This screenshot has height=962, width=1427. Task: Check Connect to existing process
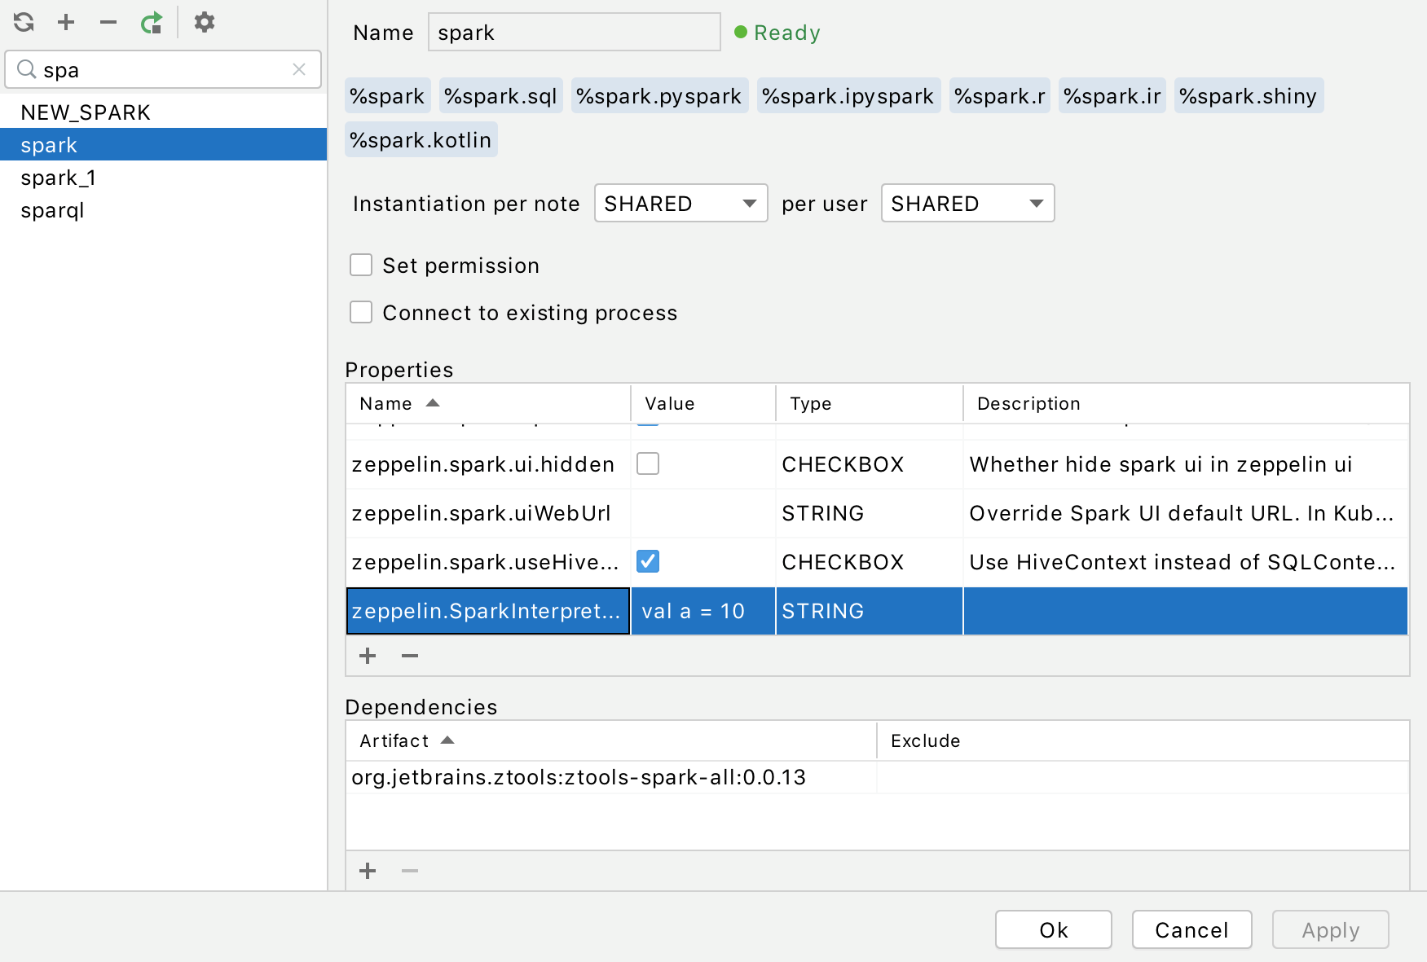[x=361, y=313]
